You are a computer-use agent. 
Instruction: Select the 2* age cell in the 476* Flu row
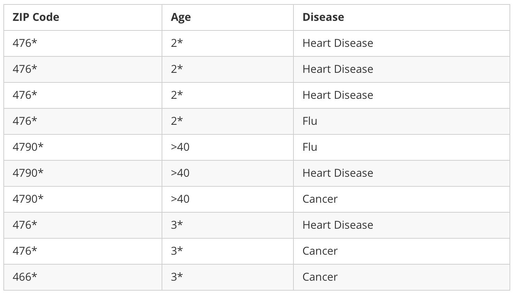177,121
